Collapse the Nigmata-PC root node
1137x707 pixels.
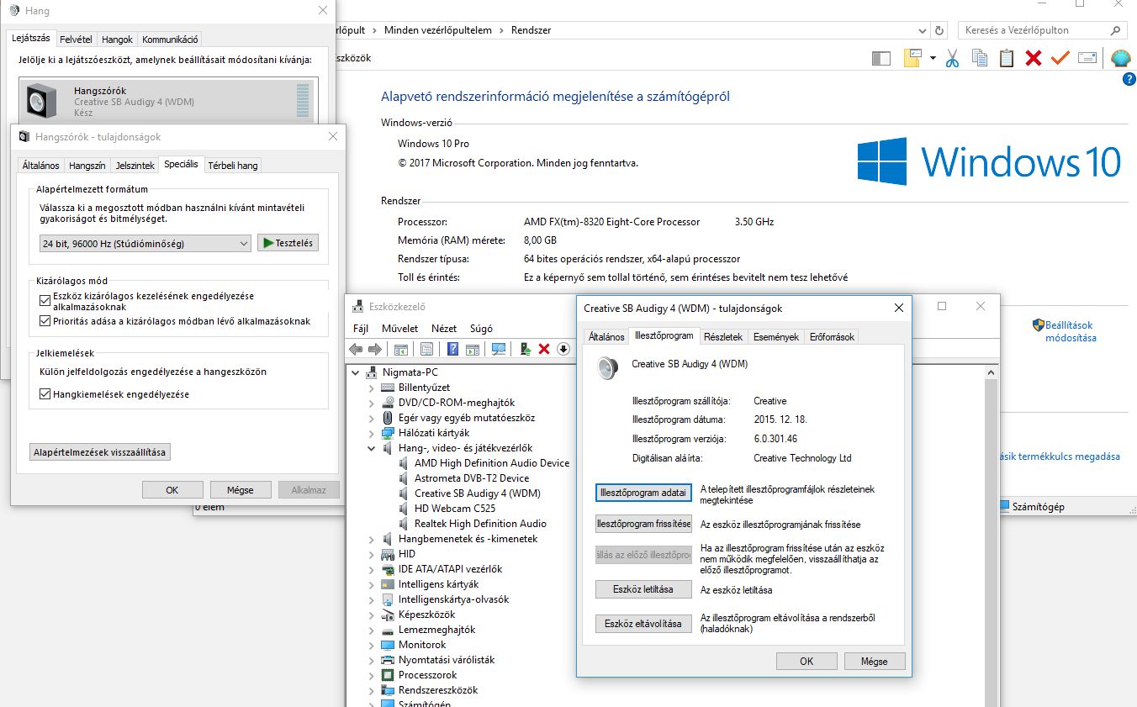pos(357,372)
